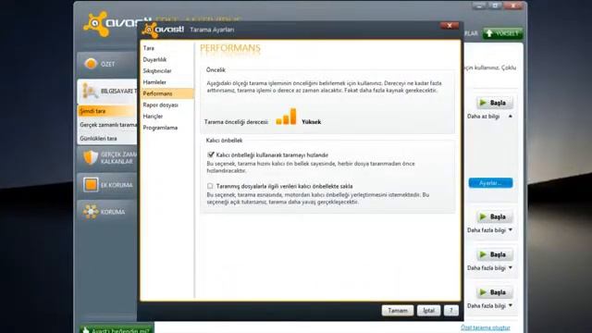This screenshot has height=333, width=592.
Task: Open Günlükleri tara in sidebar
Action: 98,139
